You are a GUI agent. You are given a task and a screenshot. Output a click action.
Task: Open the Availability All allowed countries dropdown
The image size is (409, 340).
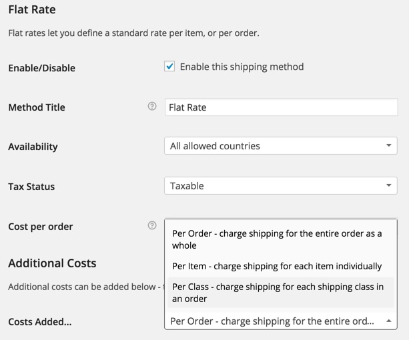pyautogui.click(x=281, y=145)
